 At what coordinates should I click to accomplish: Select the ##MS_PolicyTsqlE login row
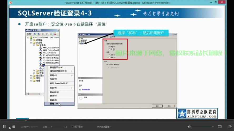click(49, 50)
